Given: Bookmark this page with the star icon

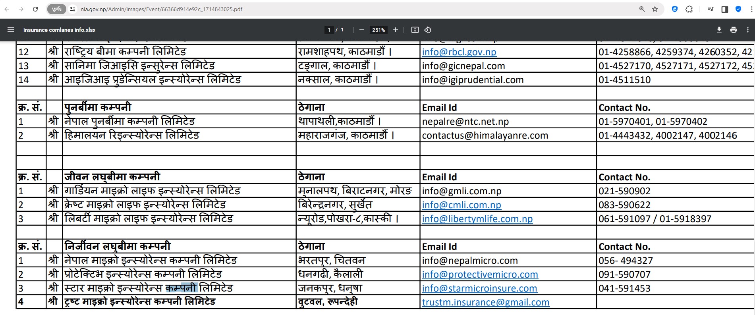Looking at the screenshot, I should point(655,9).
